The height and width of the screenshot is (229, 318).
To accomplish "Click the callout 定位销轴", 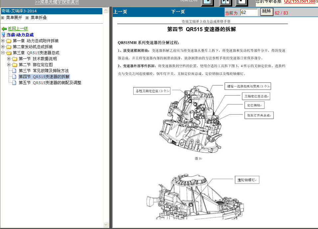I will click(x=254, y=105).
